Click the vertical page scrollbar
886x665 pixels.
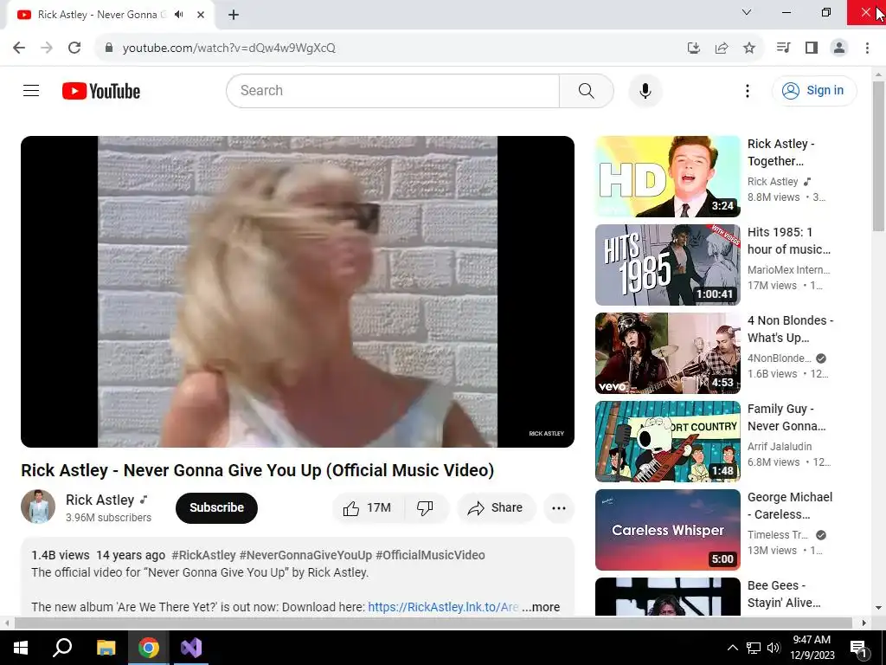pos(878,157)
